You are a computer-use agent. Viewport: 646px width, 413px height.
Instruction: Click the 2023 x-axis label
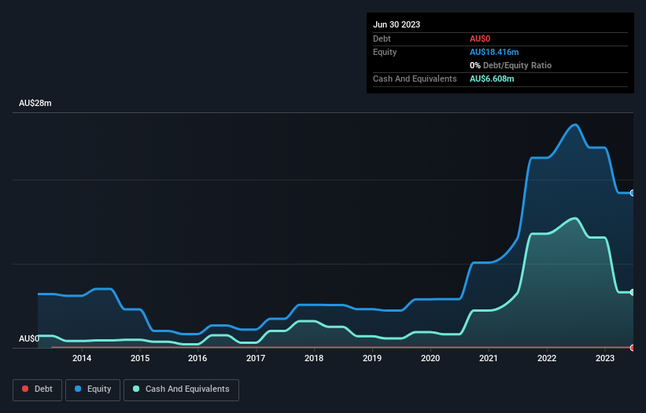pyautogui.click(x=605, y=358)
